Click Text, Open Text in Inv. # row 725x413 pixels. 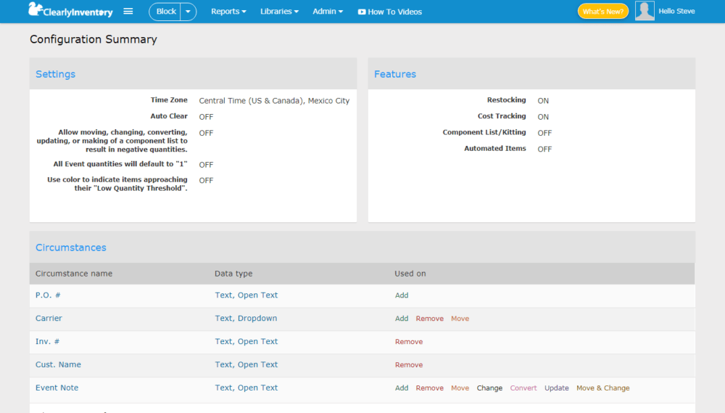246,341
